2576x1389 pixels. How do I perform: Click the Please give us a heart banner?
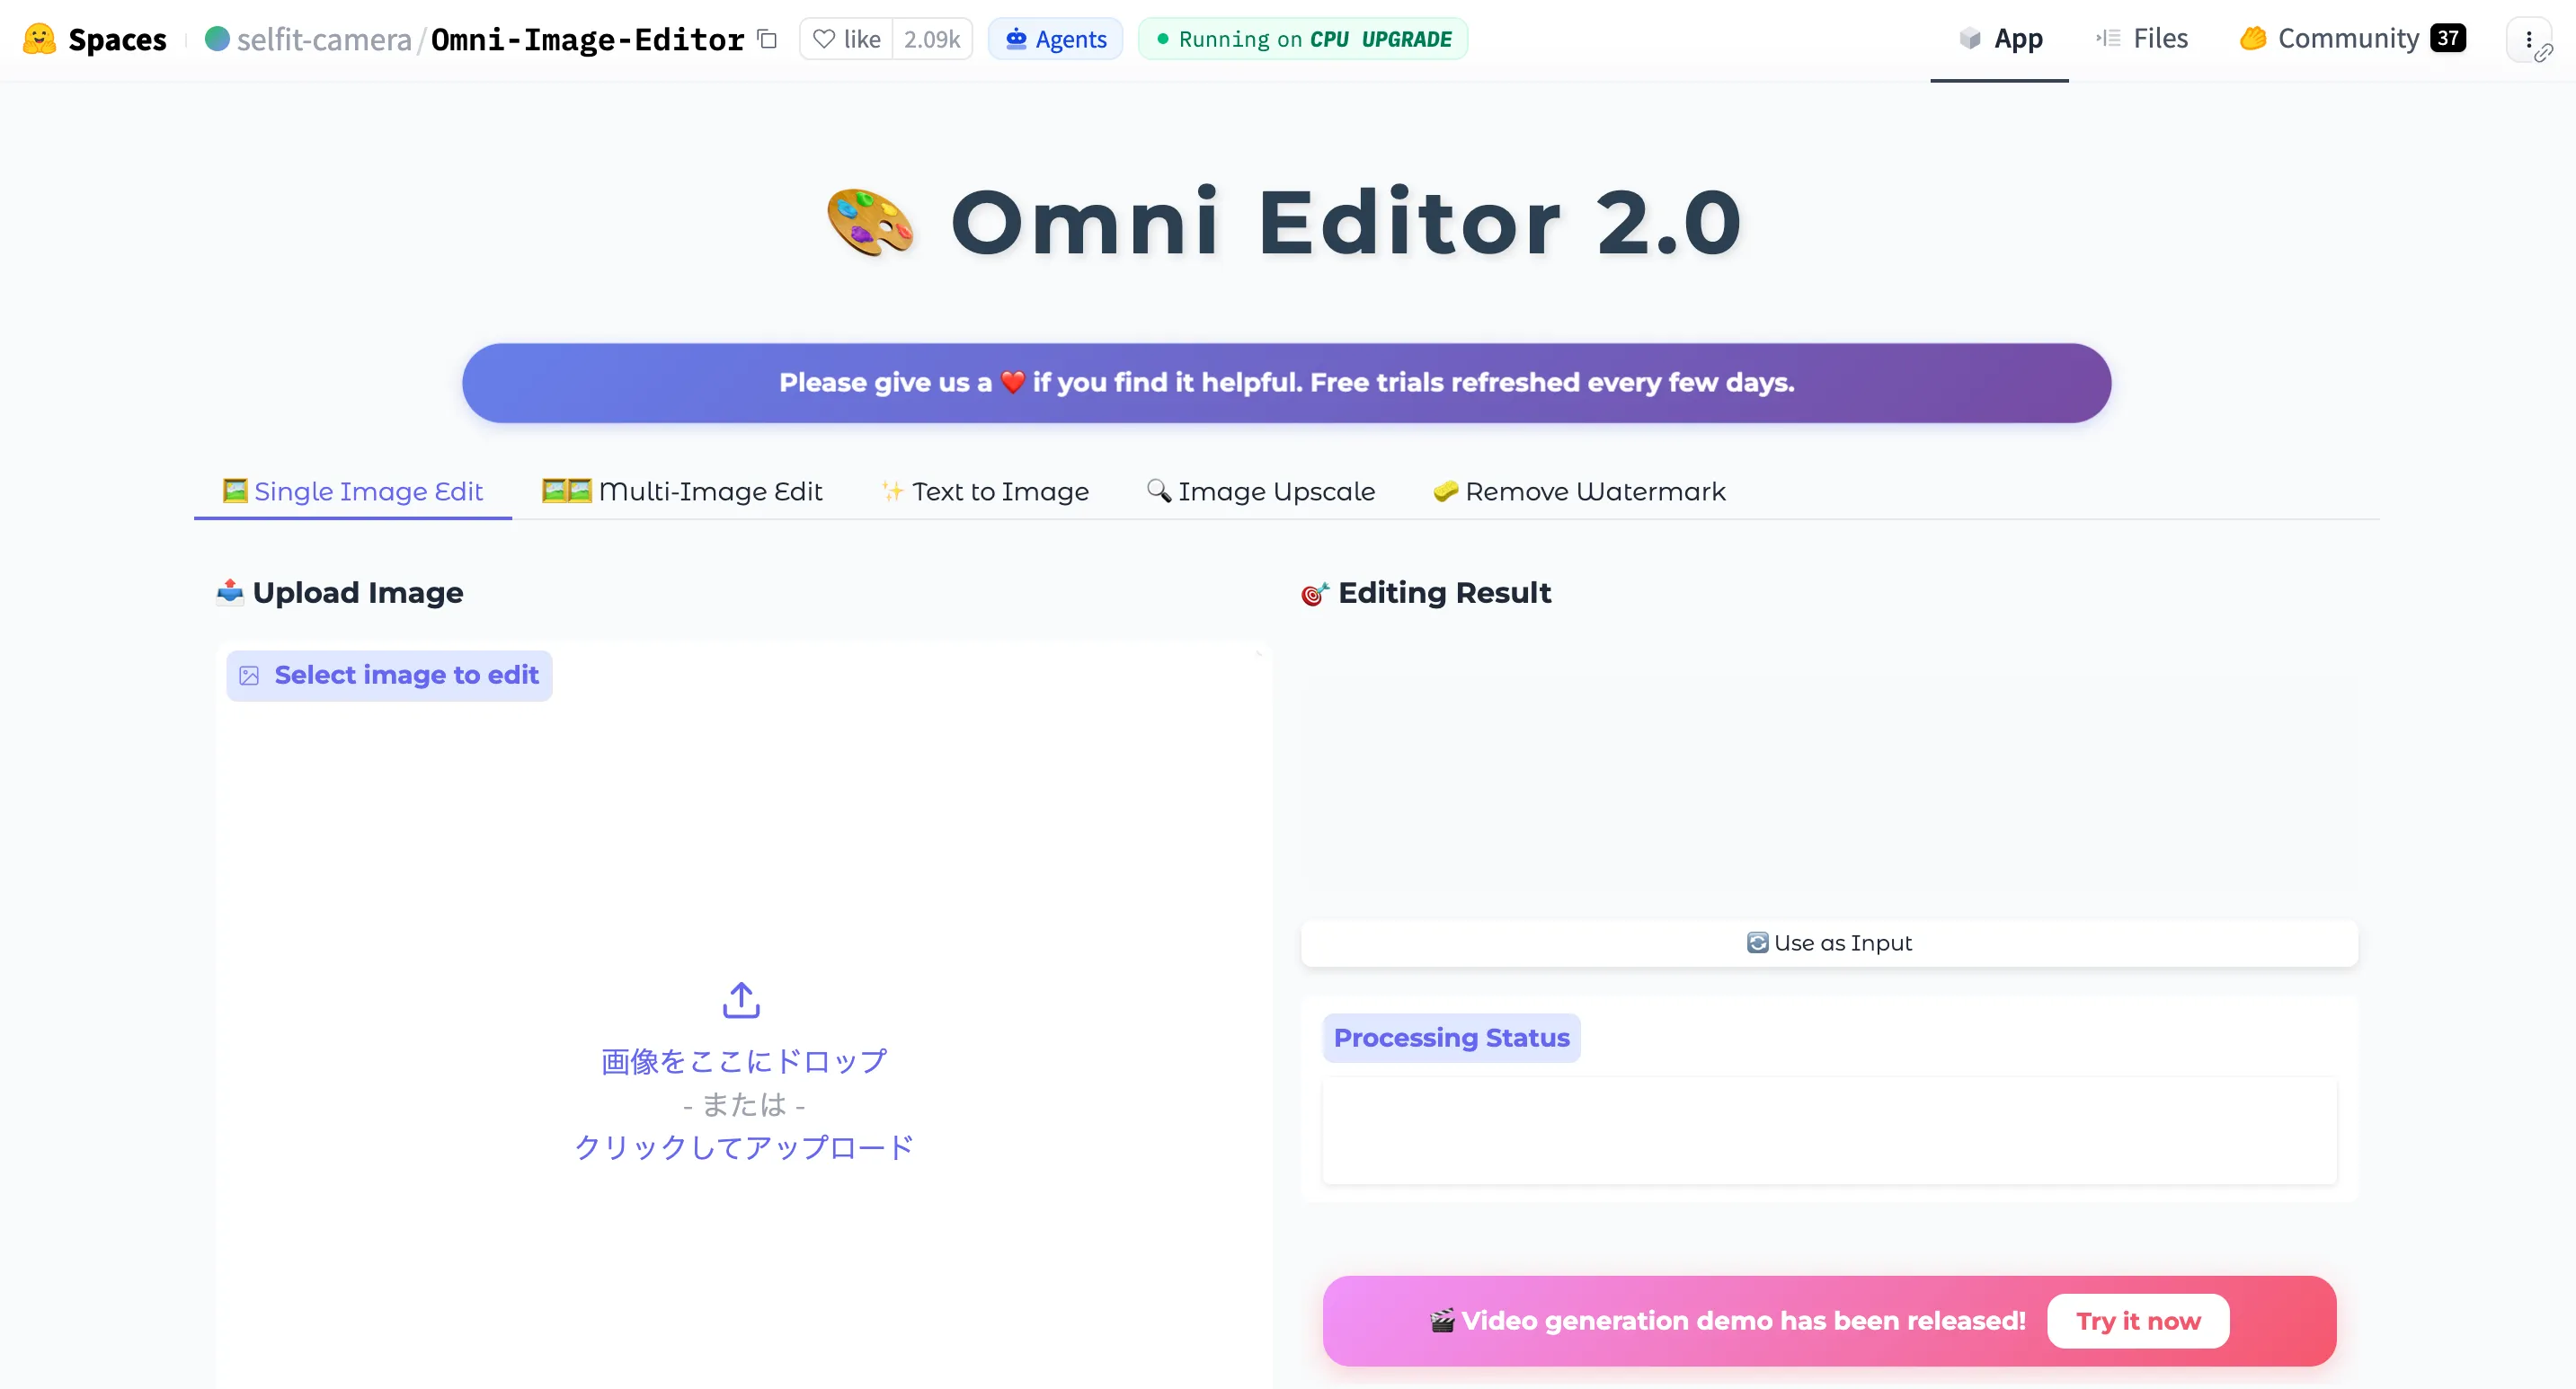tap(1286, 383)
